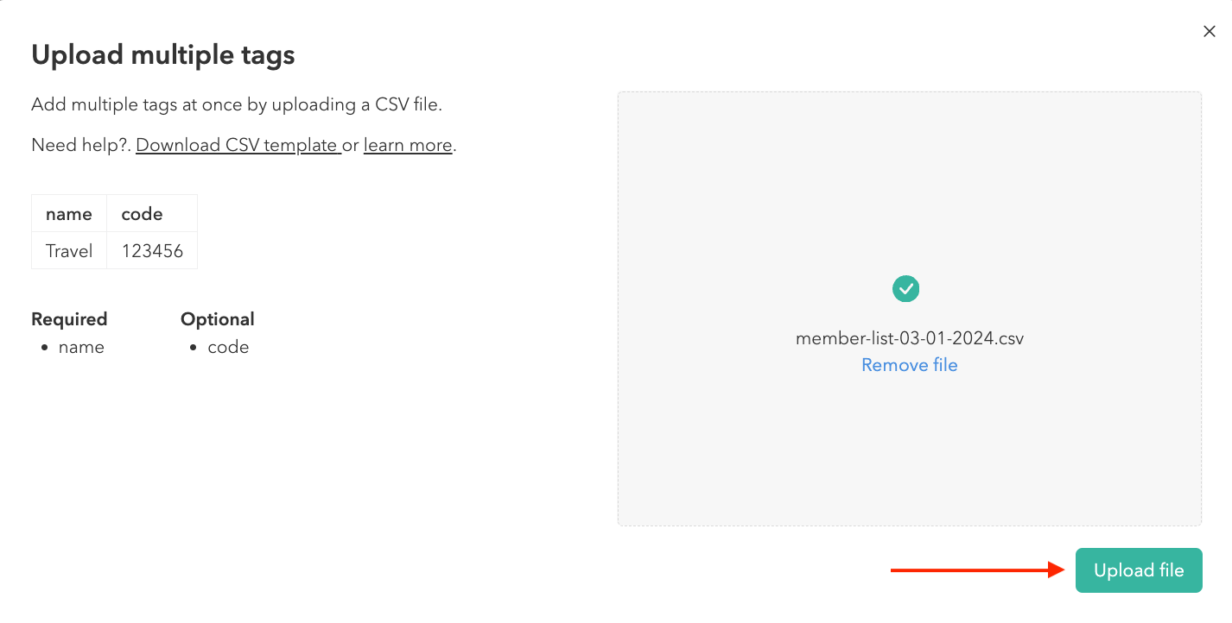
Task: Click the "name" bullet item under Required
Action: pos(81,347)
